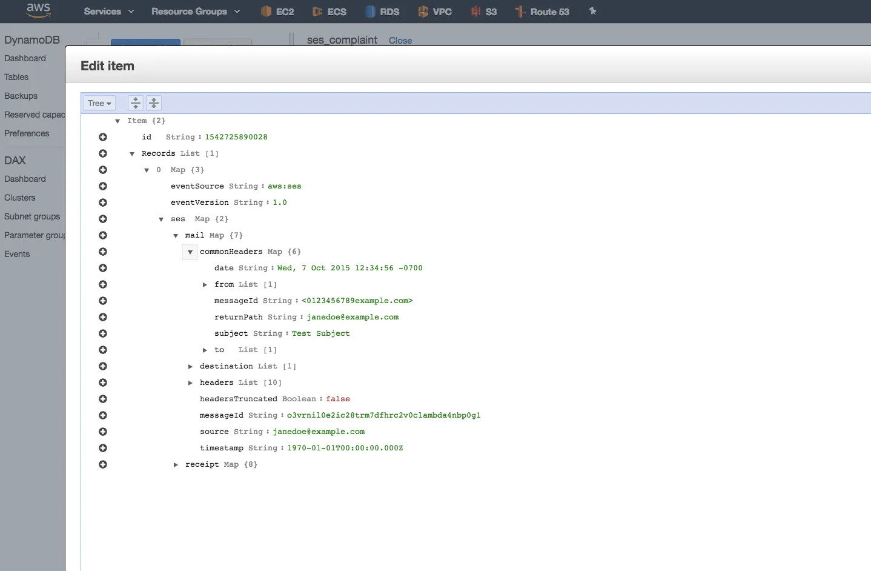The width and height of the screenshot is (871, 571).
Task: Click the plus icon beside the id row
Action: (x=103, y=137)
